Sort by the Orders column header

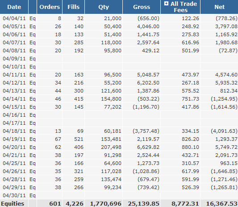tap(50, 7)
